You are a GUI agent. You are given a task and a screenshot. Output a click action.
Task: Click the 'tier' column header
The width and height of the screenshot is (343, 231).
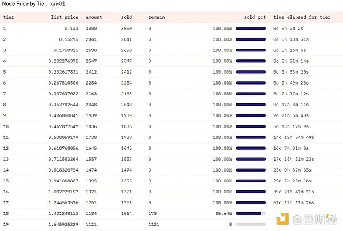pos(9,17)
